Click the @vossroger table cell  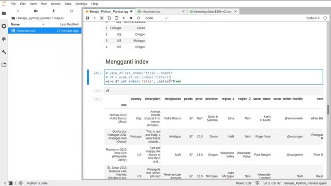point(295,136)
